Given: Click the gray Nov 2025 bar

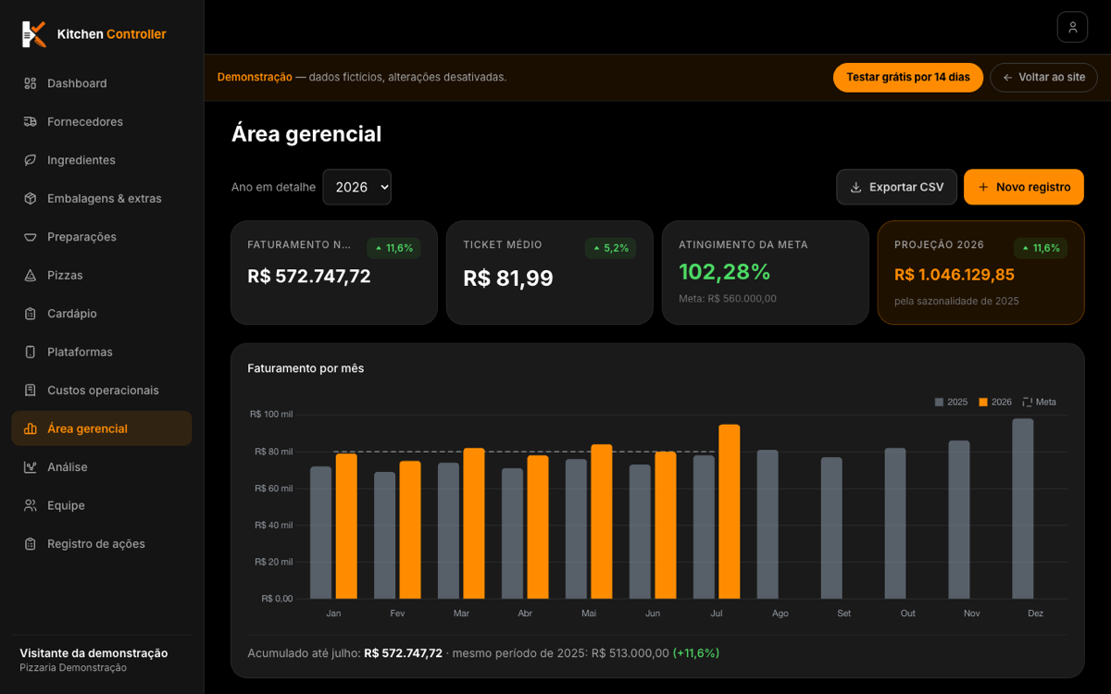Looking at the screenshot, I should click(x=959, y=520).
